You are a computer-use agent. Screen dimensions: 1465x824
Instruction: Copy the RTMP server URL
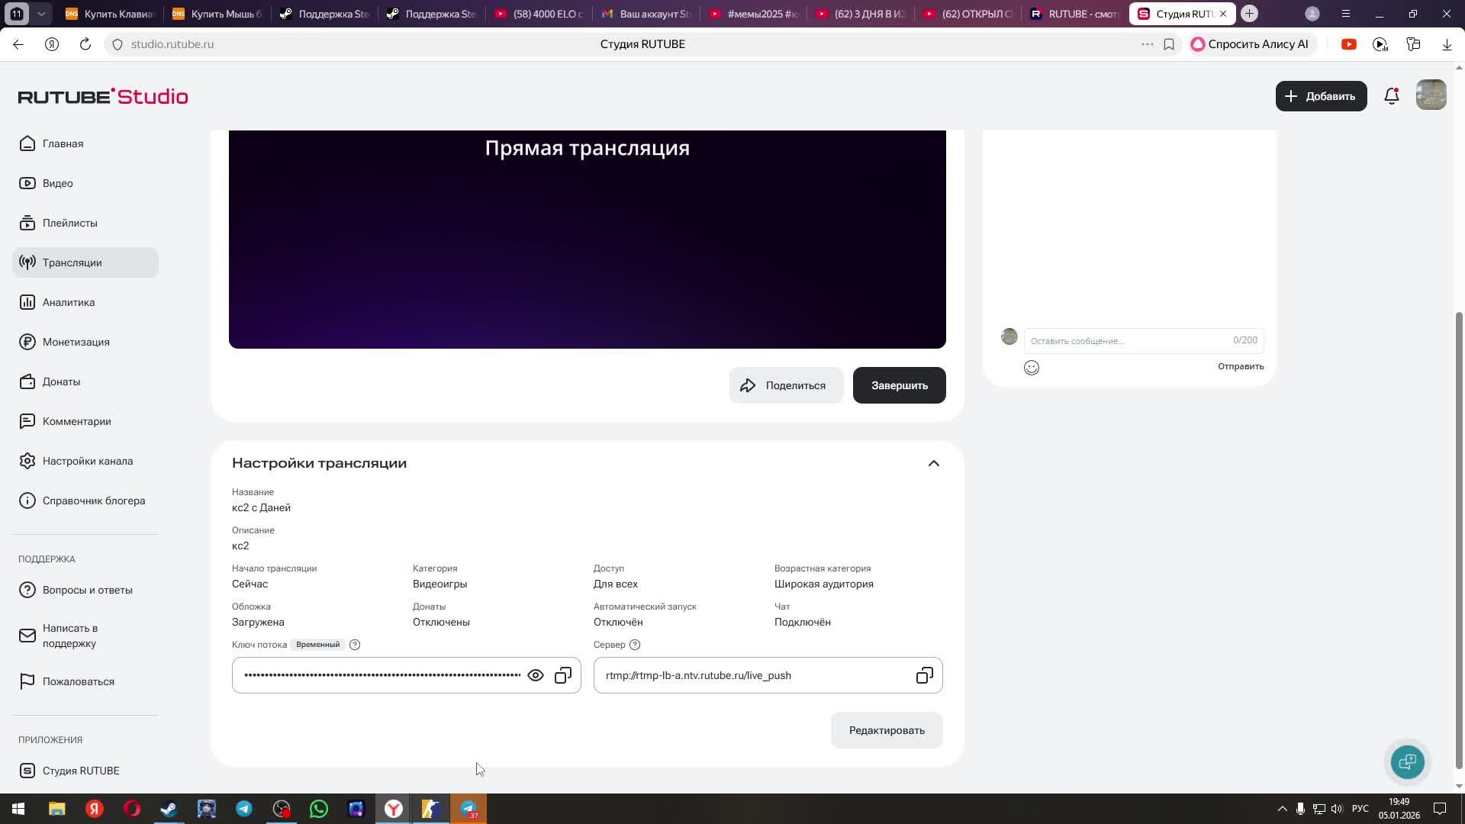[x=925, y=675]
